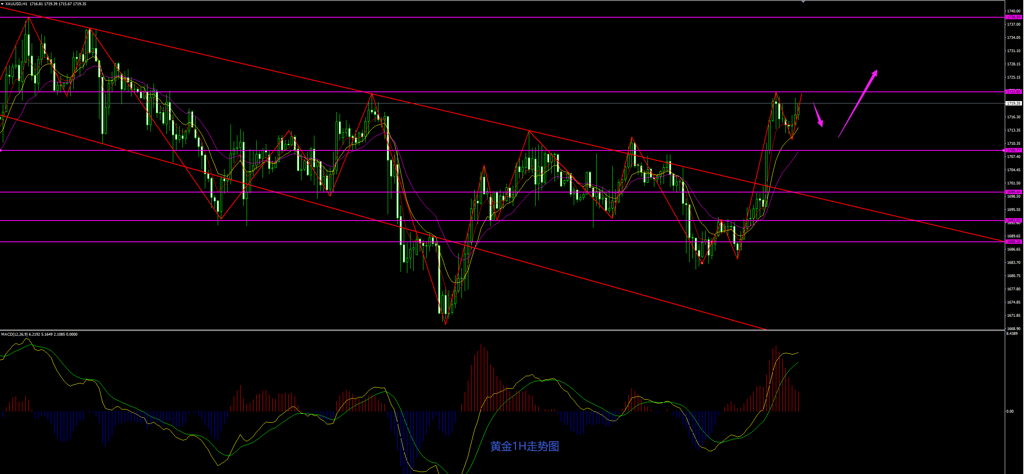Click the XAUUSD,H1 symbol title text
This screenshot has height=474, width=1024.
[x=16, y=4]
